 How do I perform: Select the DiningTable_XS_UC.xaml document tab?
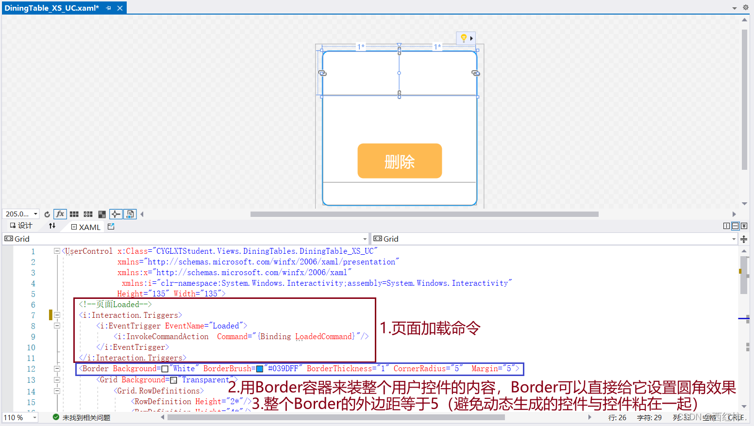(x=51, y=8)
